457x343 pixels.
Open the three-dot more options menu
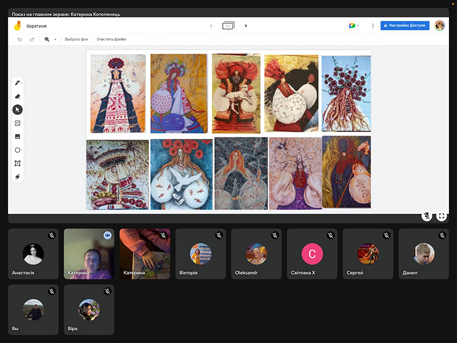click(x=373, y=26)
